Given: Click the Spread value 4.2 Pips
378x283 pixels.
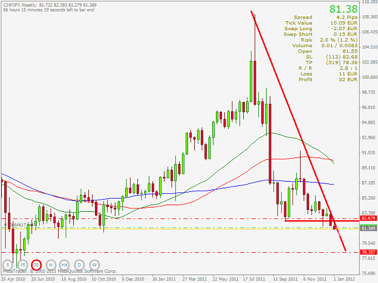Looking at the screenshot, I should click(347, 17).
